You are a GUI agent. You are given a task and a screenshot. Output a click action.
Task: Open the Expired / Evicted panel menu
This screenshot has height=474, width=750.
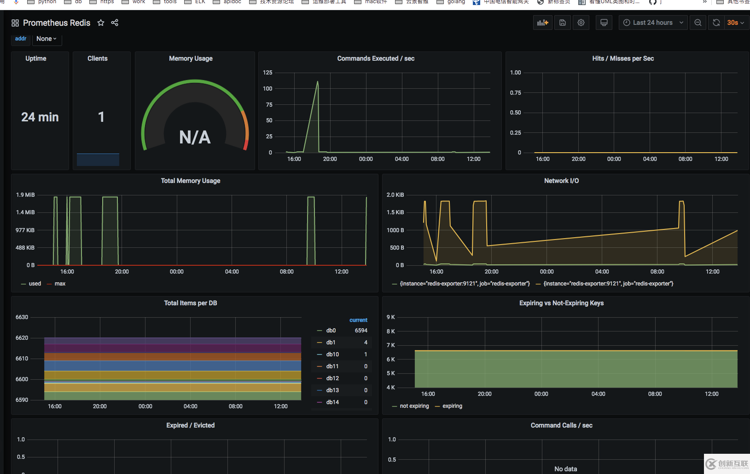191,425
